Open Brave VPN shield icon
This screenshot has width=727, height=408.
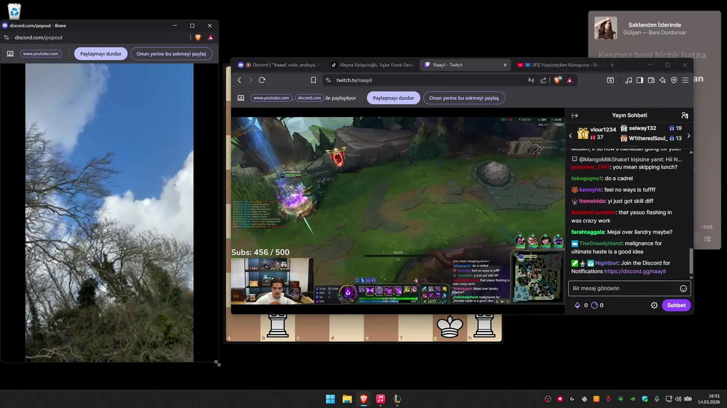(x=674, y=80)
